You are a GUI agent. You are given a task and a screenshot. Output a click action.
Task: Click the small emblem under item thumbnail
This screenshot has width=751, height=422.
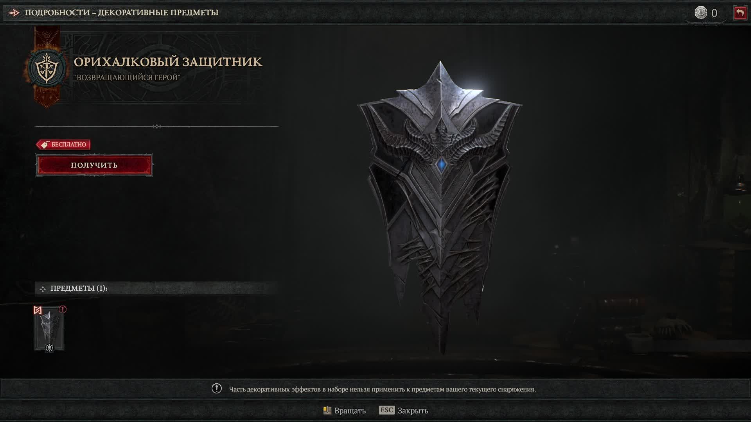point(49,348)
